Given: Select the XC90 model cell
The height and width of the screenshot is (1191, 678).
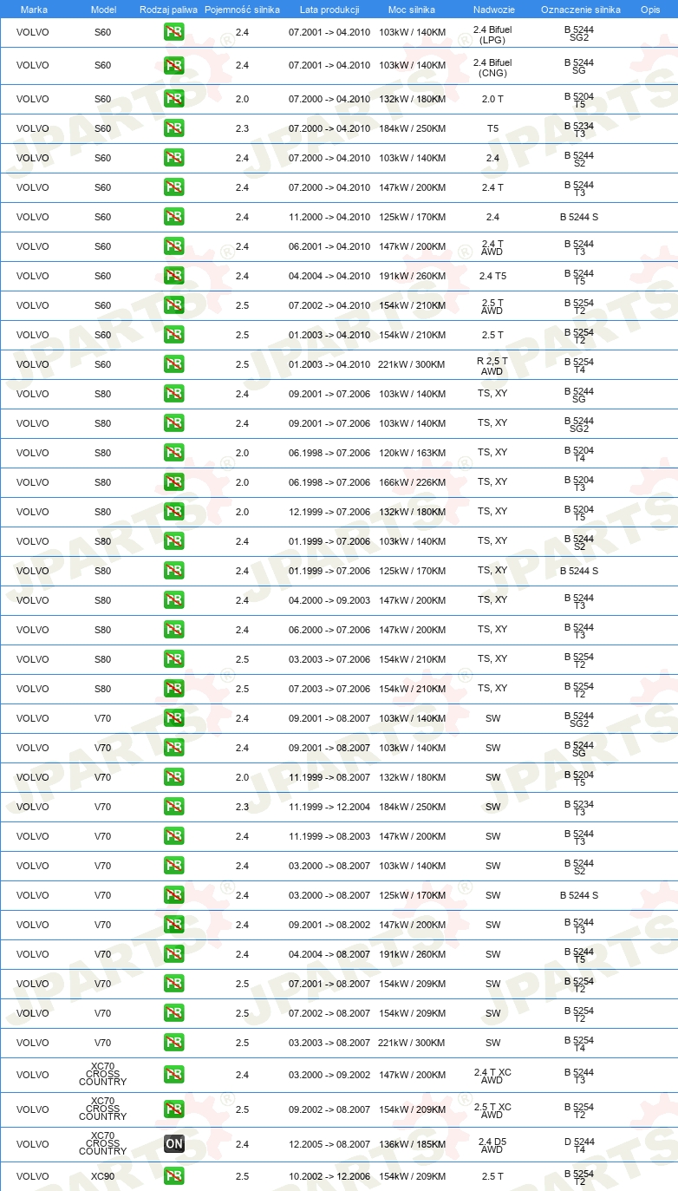Looking at the screenshot, I should tap(102, 1176).
